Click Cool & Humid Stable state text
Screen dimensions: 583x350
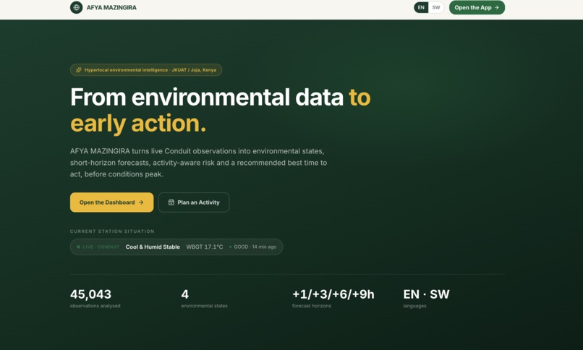tap(153, 247)
